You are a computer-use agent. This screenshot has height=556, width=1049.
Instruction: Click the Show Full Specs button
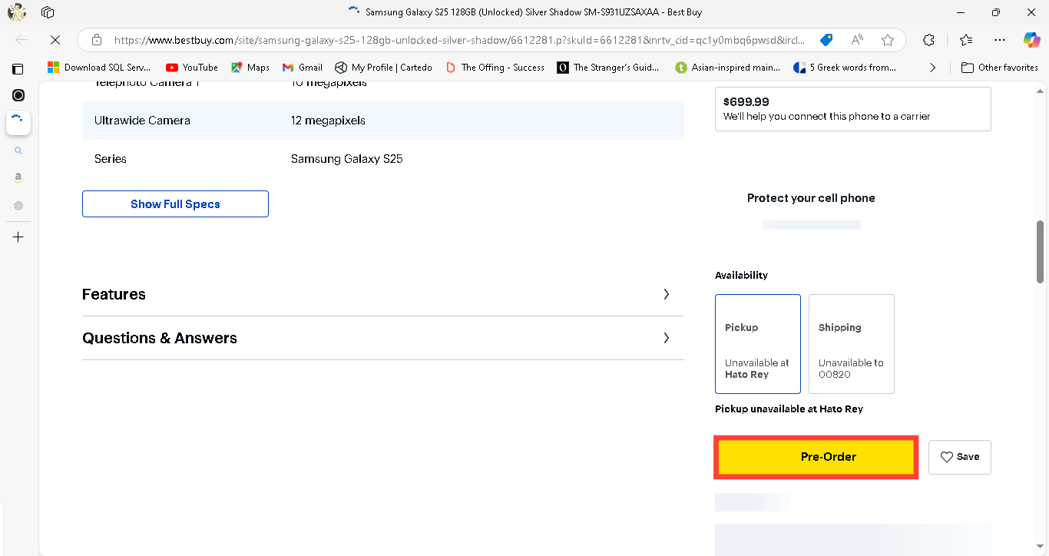175,204
